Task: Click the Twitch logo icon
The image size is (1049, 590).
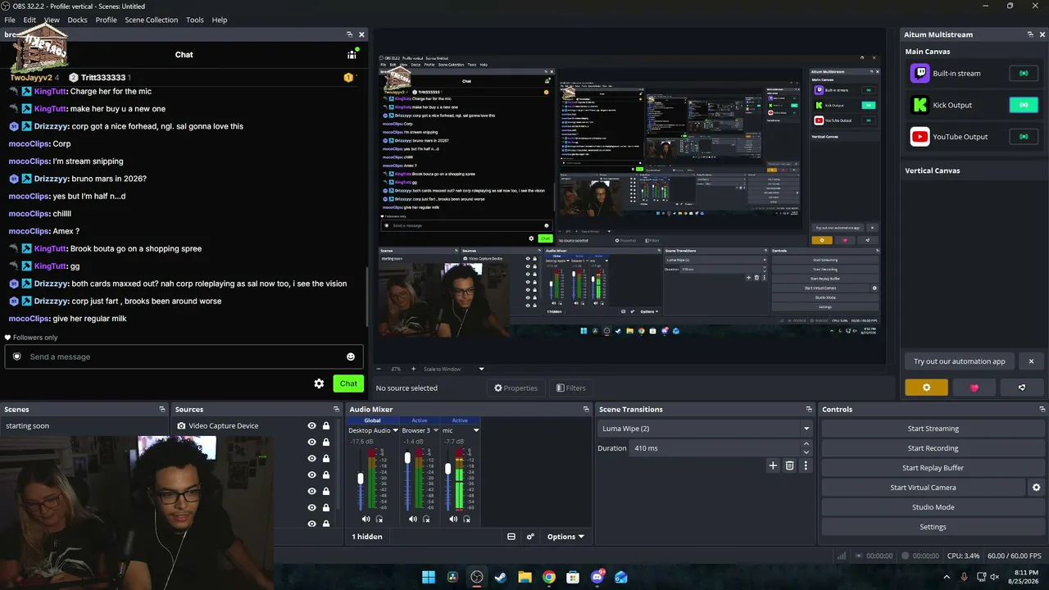Action: click(x=920, y=73)
